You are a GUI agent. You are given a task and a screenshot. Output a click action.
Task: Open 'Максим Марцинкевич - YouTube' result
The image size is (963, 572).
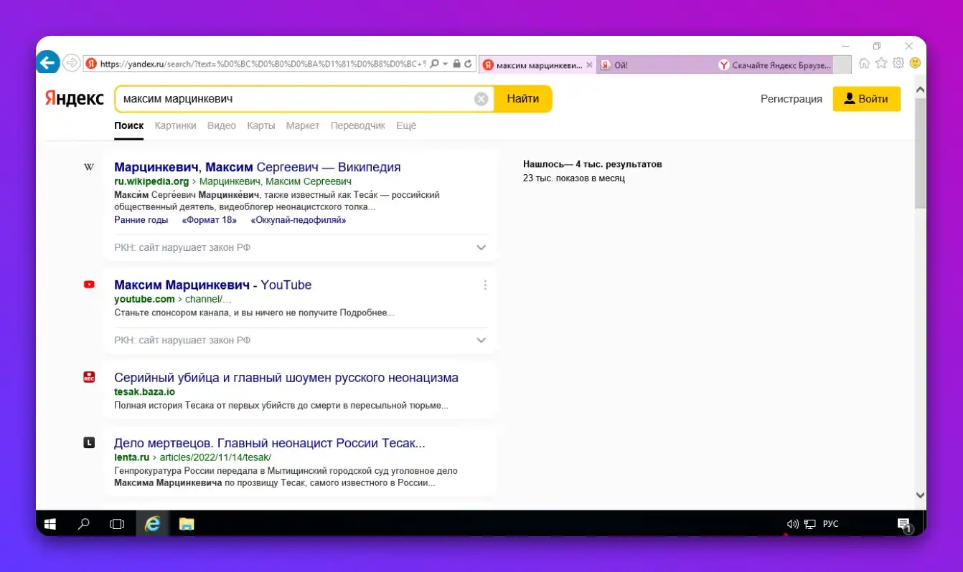pos(213,285)
